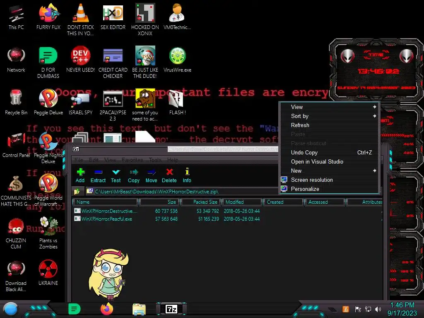Open the Network desktop icon
The height and width of the screenshot is (318, 424).
point(16,60)
